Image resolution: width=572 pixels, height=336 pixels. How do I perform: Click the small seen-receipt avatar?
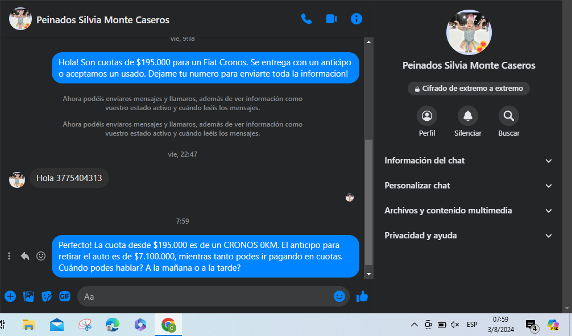point(350,198)
